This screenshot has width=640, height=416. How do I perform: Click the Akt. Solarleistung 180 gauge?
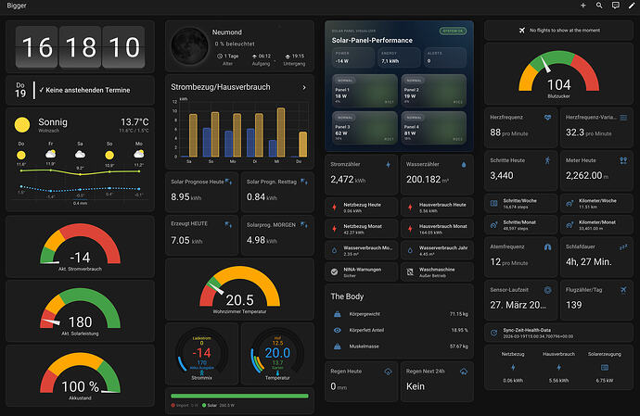coord(80,311)
